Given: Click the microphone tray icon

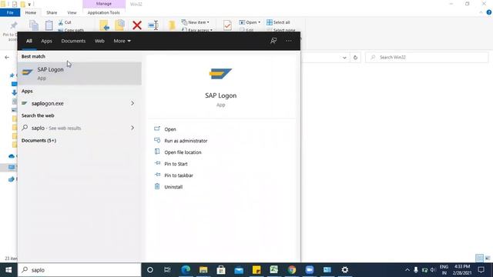Looking at the screenshot, I should coord(416,270).
